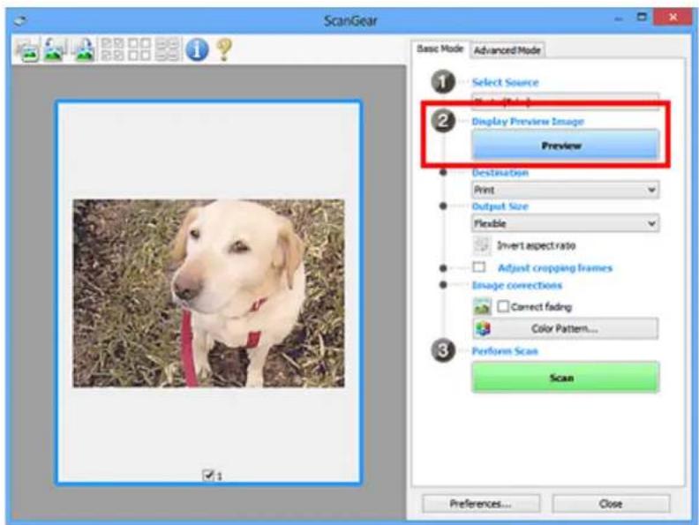Click the Adjust cropping frames label
Image resolution: width=699 pixels, height=525 pixels.
pyautogui.click(x=555, y=268)
